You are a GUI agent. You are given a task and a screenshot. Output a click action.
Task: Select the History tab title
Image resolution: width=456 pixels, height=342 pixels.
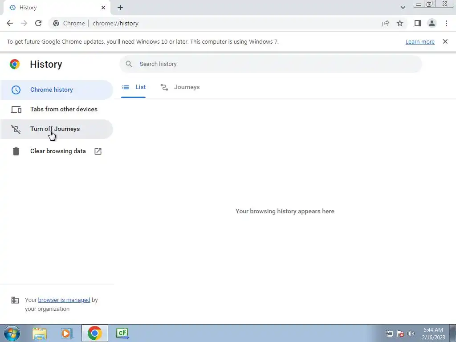(28, 8)
